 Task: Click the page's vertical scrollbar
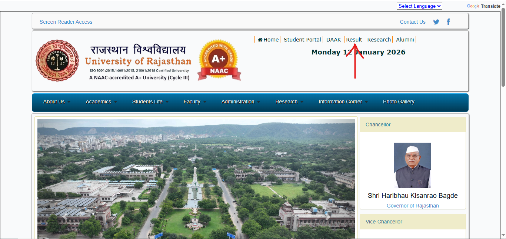coord(503,48)
